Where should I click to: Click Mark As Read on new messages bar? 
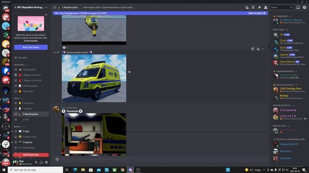point(257,13)
